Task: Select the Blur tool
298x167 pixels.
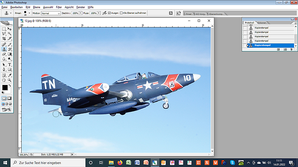Action: coord(4,59)
